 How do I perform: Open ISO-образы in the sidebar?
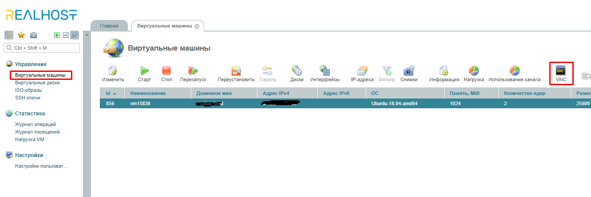[28, 90]
